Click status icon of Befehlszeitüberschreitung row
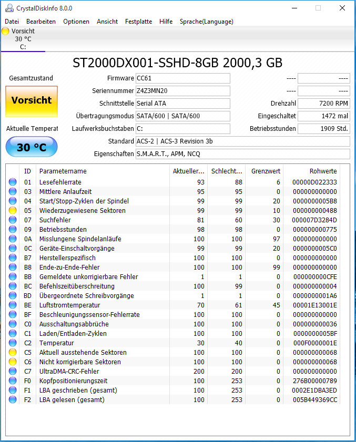This screenshot has width=356, height=442. (x=13, y=286)
